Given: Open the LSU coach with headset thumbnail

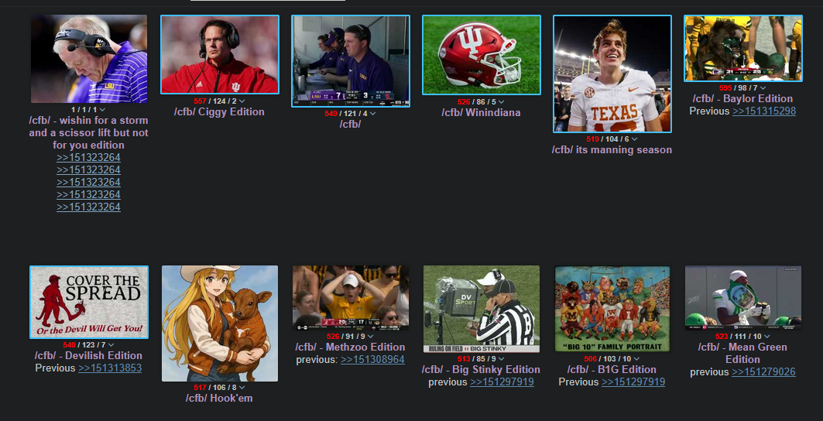Looking at the screenshot, I should pyautogui.click(x=89, y=59).
